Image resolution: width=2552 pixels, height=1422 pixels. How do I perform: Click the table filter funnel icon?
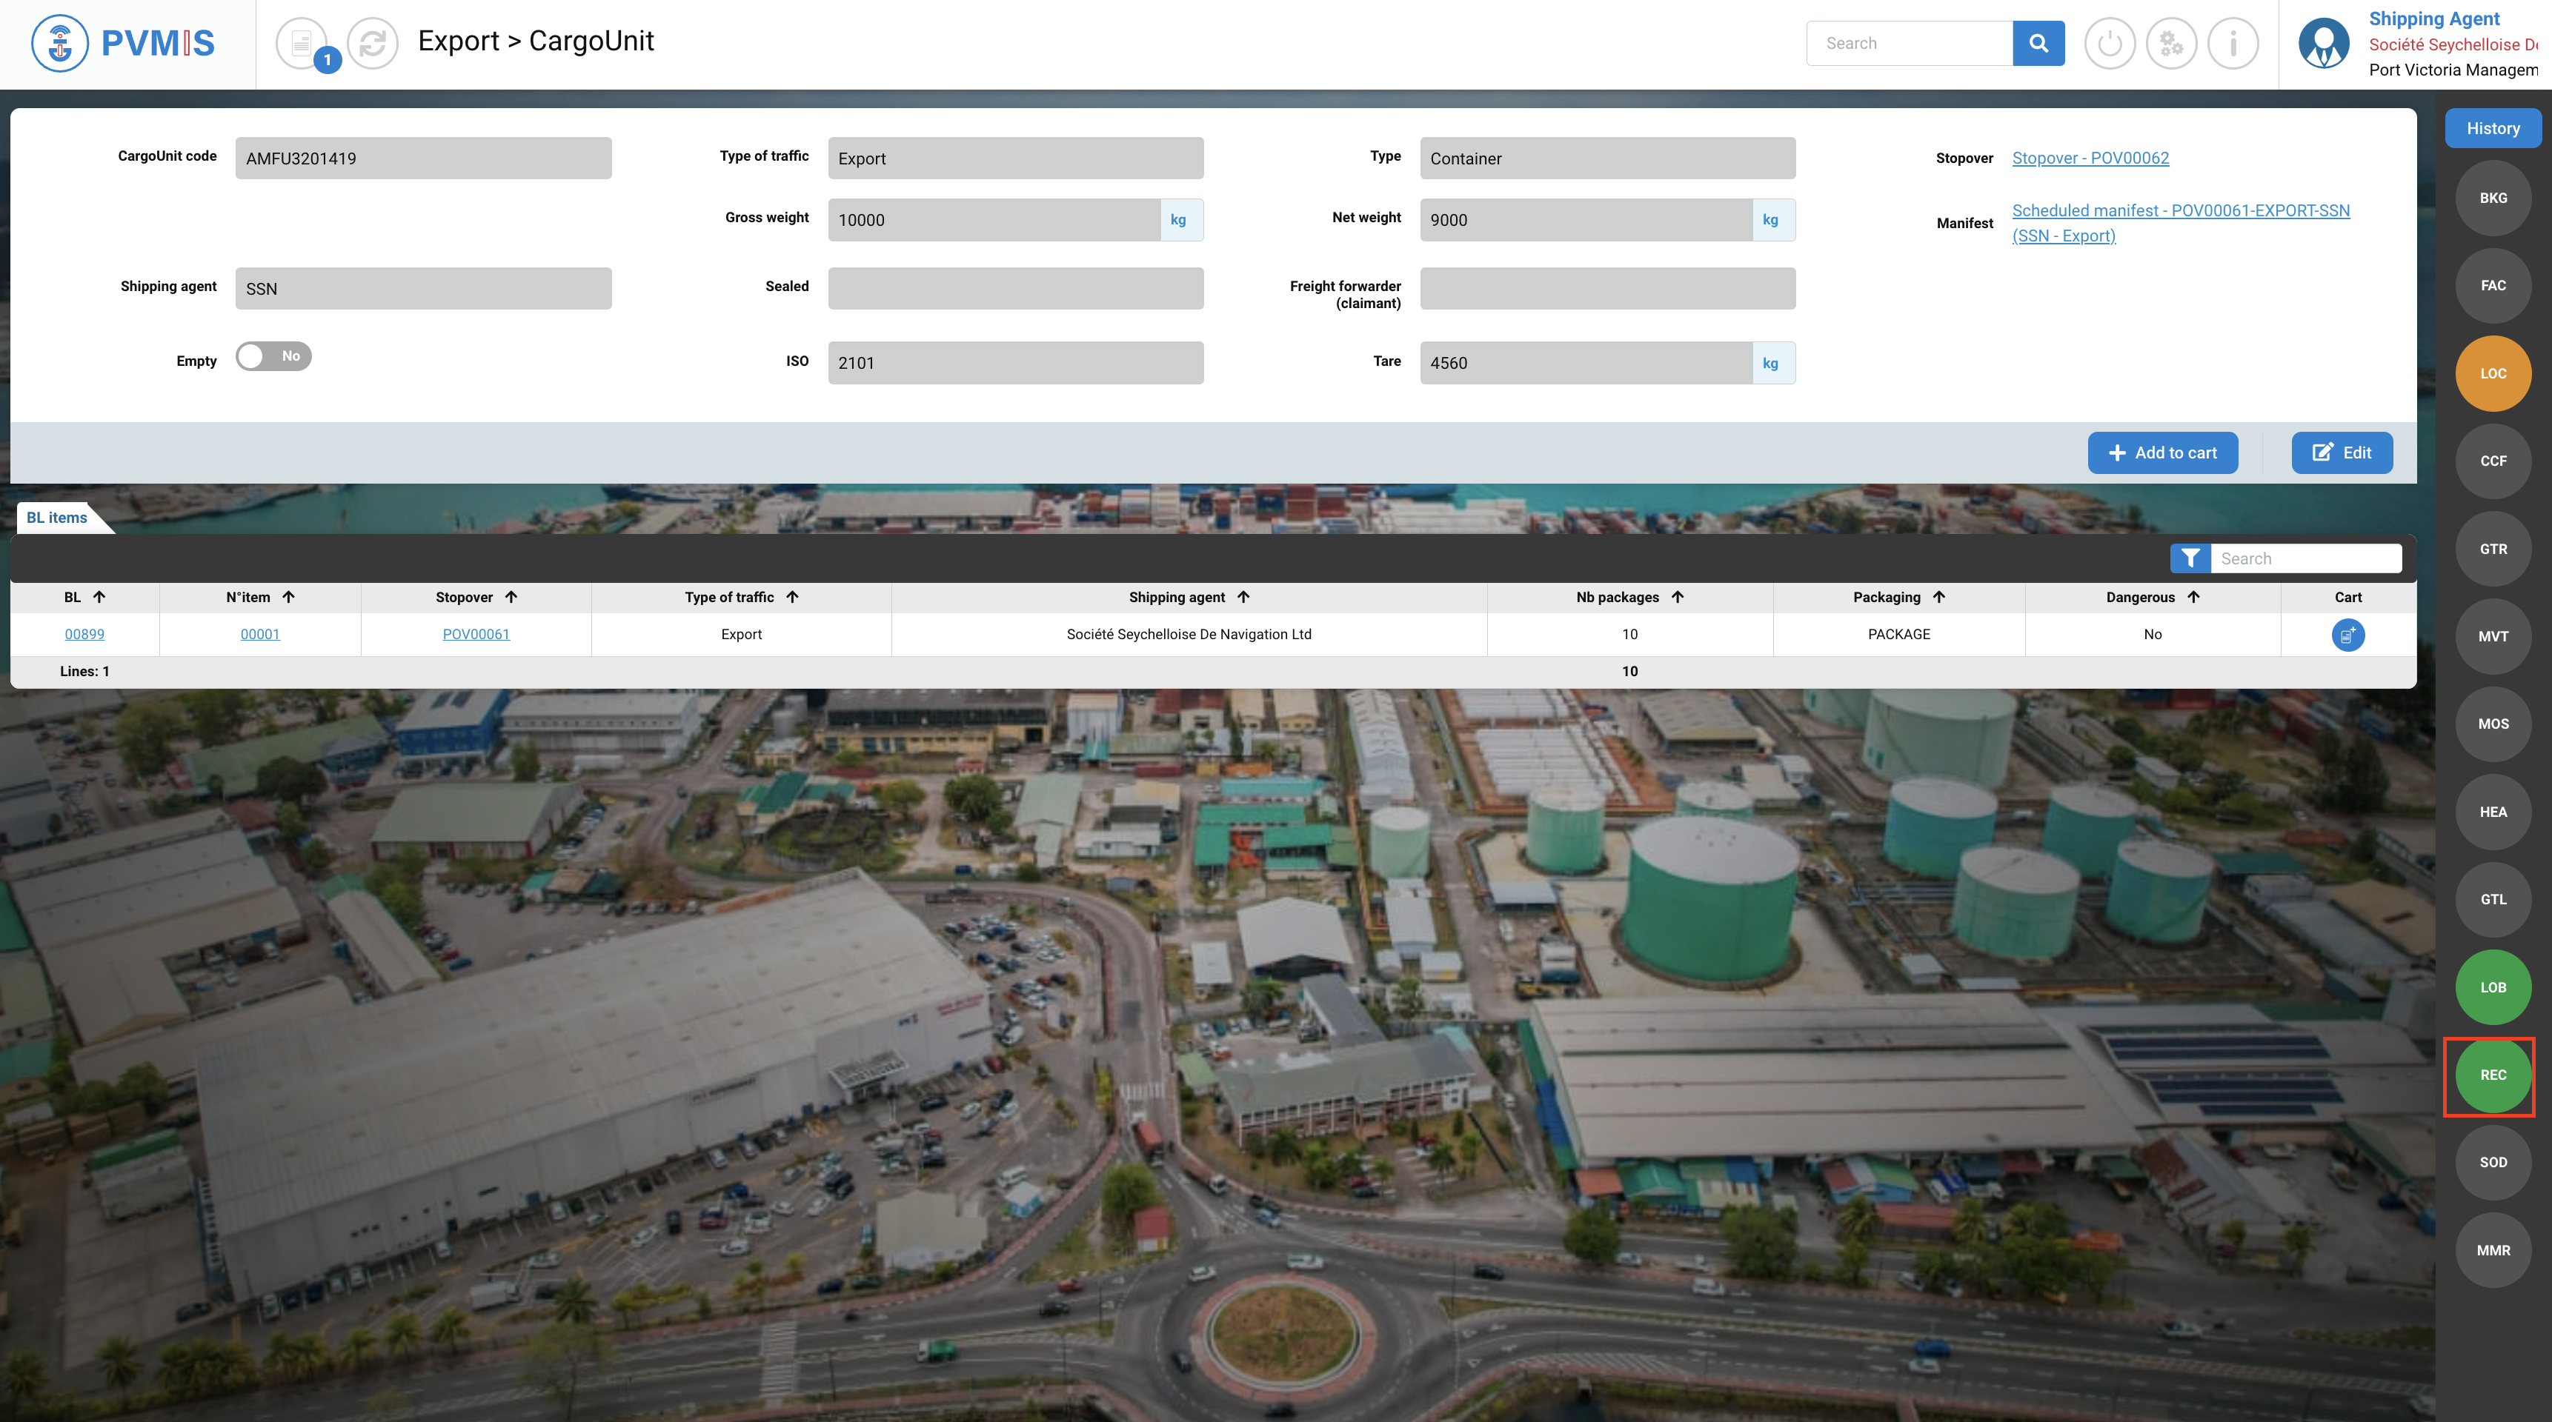tap(2190, 558)
